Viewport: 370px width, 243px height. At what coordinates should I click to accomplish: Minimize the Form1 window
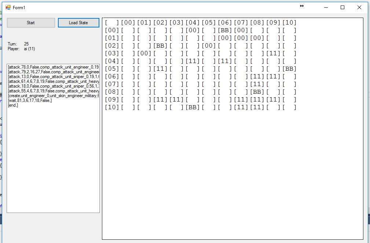pos(326,7)
